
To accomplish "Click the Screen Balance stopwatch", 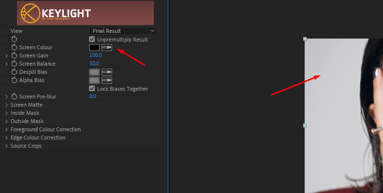I will click(15, 64).
